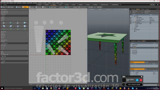Open File Explorer from the taskbar
160x90 pixels.
[43, 88]
